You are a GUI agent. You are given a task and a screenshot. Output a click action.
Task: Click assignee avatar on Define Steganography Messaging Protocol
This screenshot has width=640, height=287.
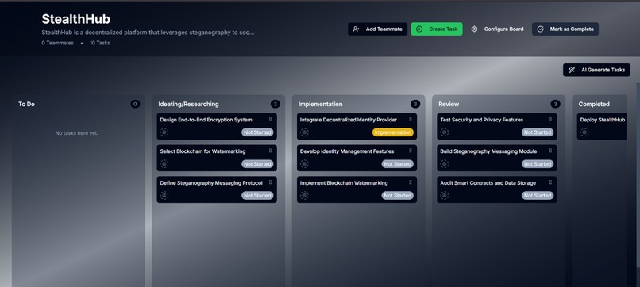click(x=164, y=195)
